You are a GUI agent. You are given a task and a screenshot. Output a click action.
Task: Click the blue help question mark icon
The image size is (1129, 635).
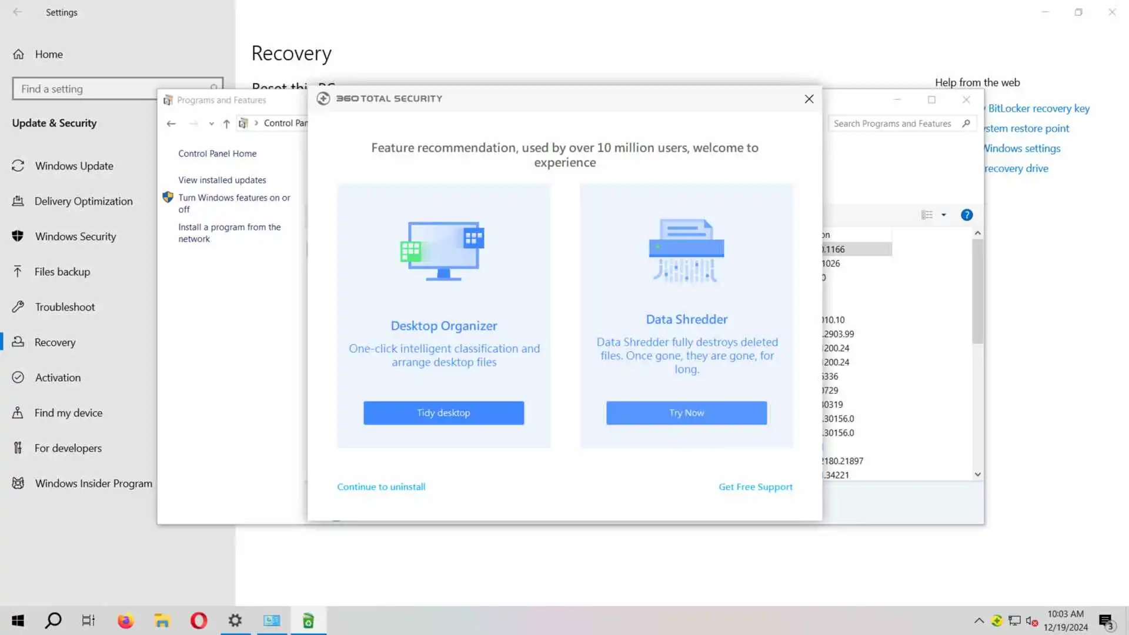click(x=967, y=215)
